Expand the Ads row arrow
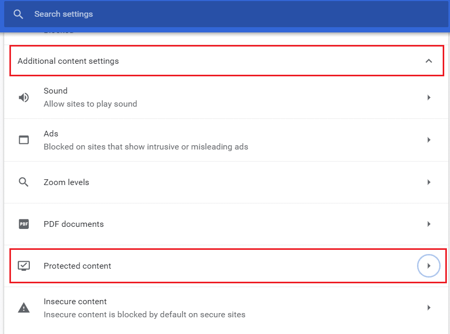This screenshot has width=450, height=334. pos(429,140)
